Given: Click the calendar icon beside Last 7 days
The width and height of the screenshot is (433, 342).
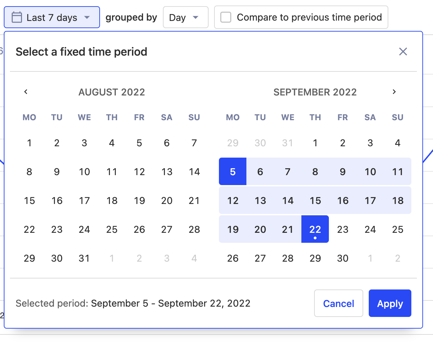Looking at the screenshot, I should [16, 17].
